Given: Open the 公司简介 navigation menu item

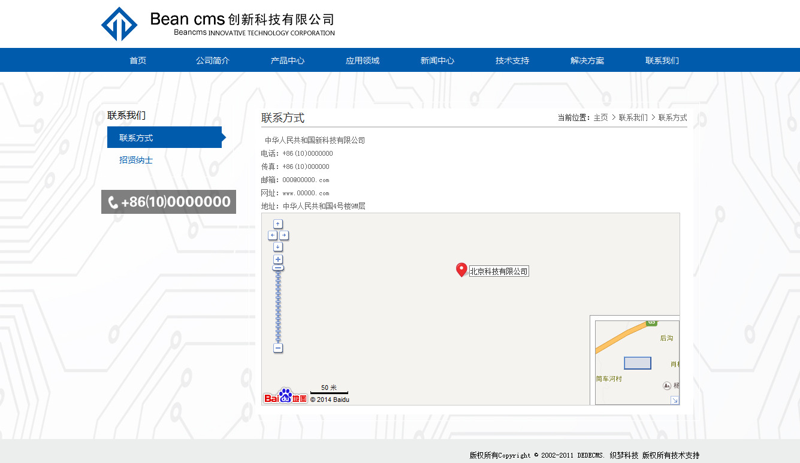Looking at the screenshot, I should pyautogui.click(x=213, y=60).
